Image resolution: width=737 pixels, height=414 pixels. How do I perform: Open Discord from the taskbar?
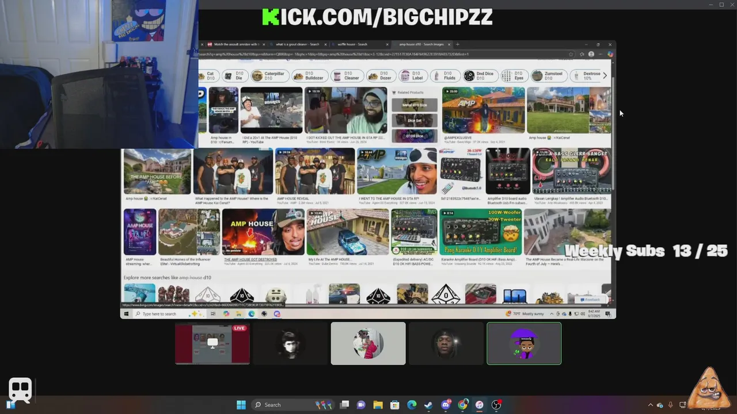coord(446,405)
